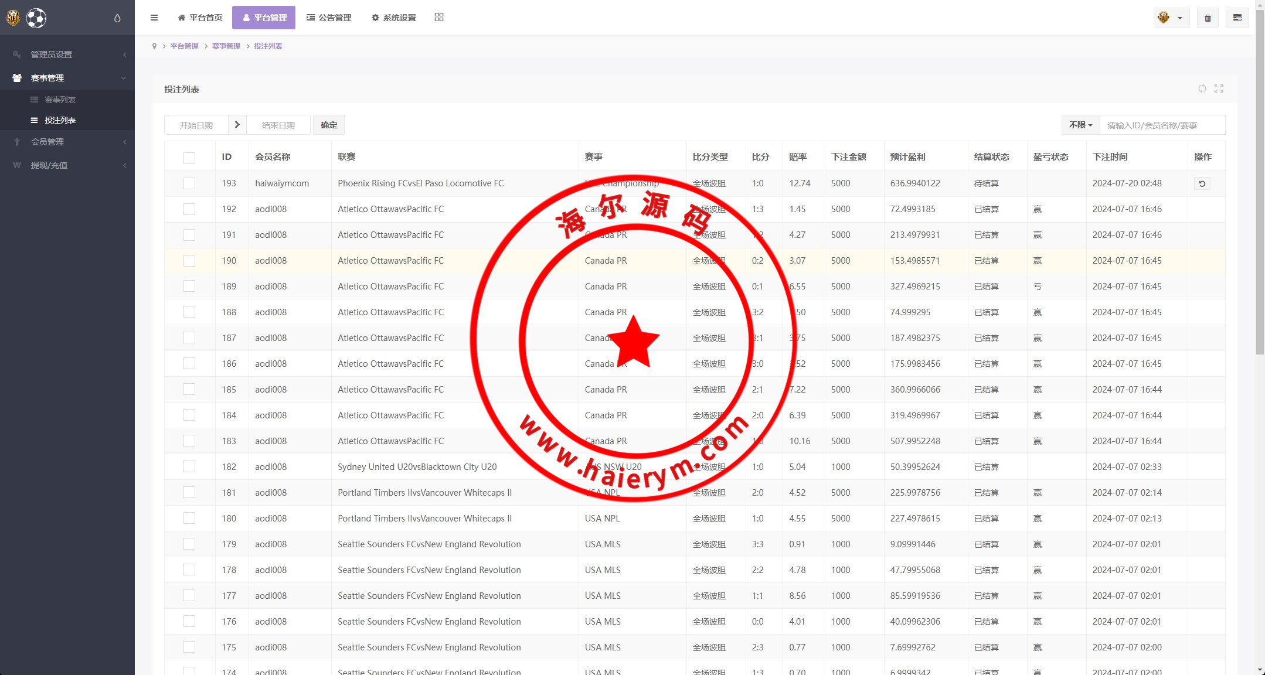1265x675 pixels.
Task: Open the top-right list panel icon
Action: point(1237,18)
